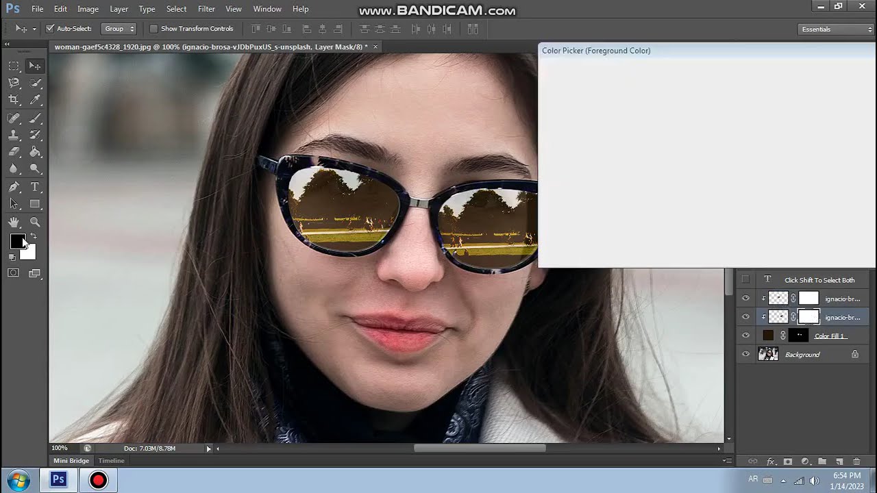877x493 pixels.
Task: Open the Essentials workspace dropdown
Action: point(837,29)
